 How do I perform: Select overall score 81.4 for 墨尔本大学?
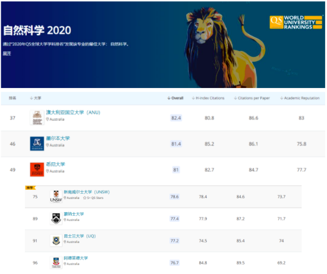pos(176,144)
